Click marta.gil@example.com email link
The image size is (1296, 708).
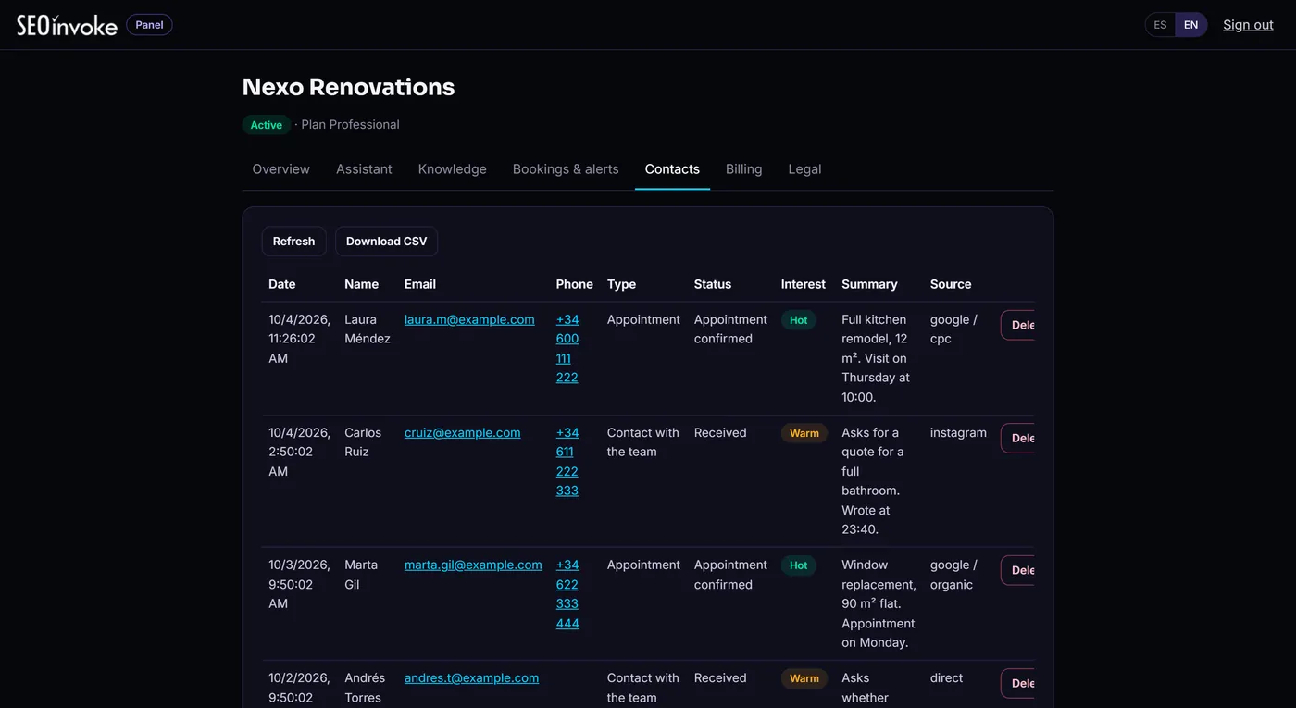click(x=473, y=565)
